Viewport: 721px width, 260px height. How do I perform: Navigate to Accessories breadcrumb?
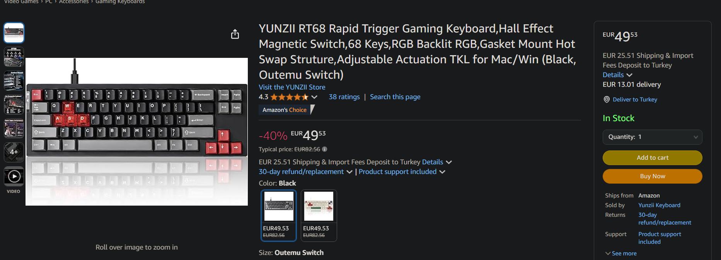pos(74,2)
